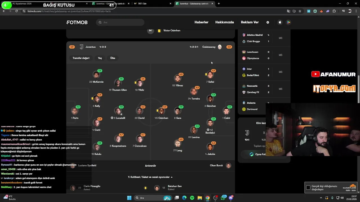Click Carlo Pinsoglio bench player
This screenshot has height=202, width=360.
(x=85, y=188)
